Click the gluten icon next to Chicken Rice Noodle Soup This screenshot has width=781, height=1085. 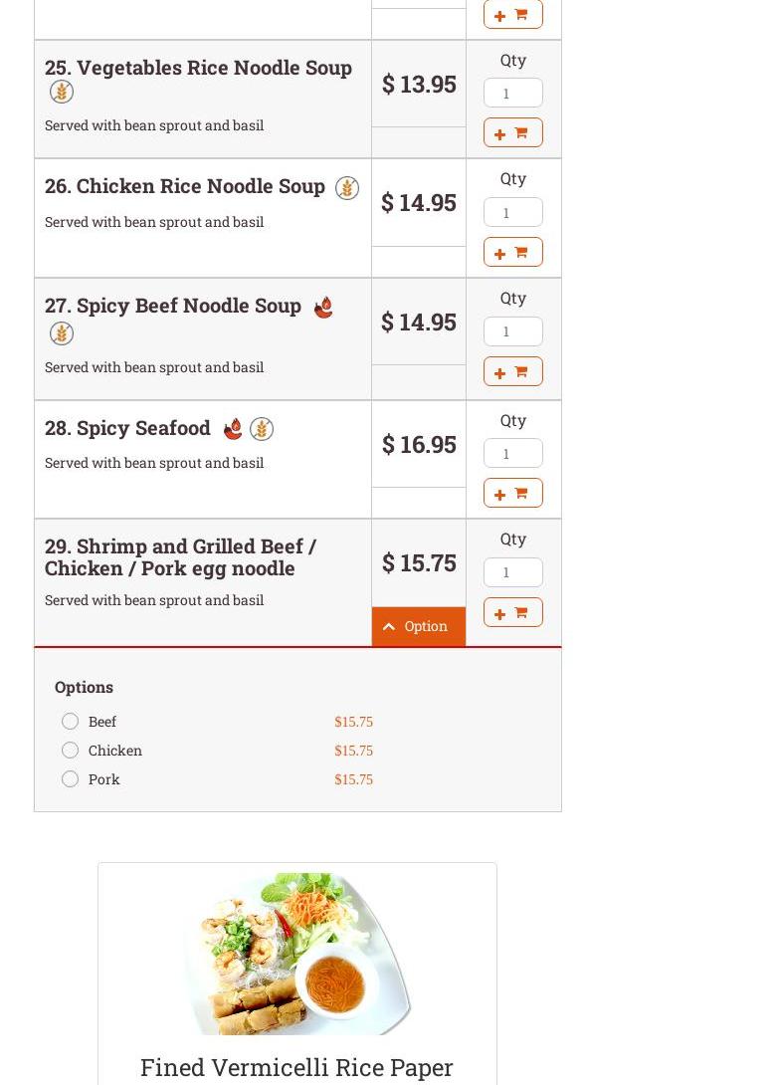point(346,188)
